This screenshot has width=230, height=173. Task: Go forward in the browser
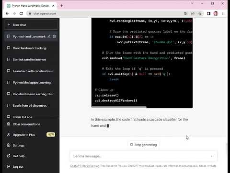pyautogui.click(x=14, y=13)
